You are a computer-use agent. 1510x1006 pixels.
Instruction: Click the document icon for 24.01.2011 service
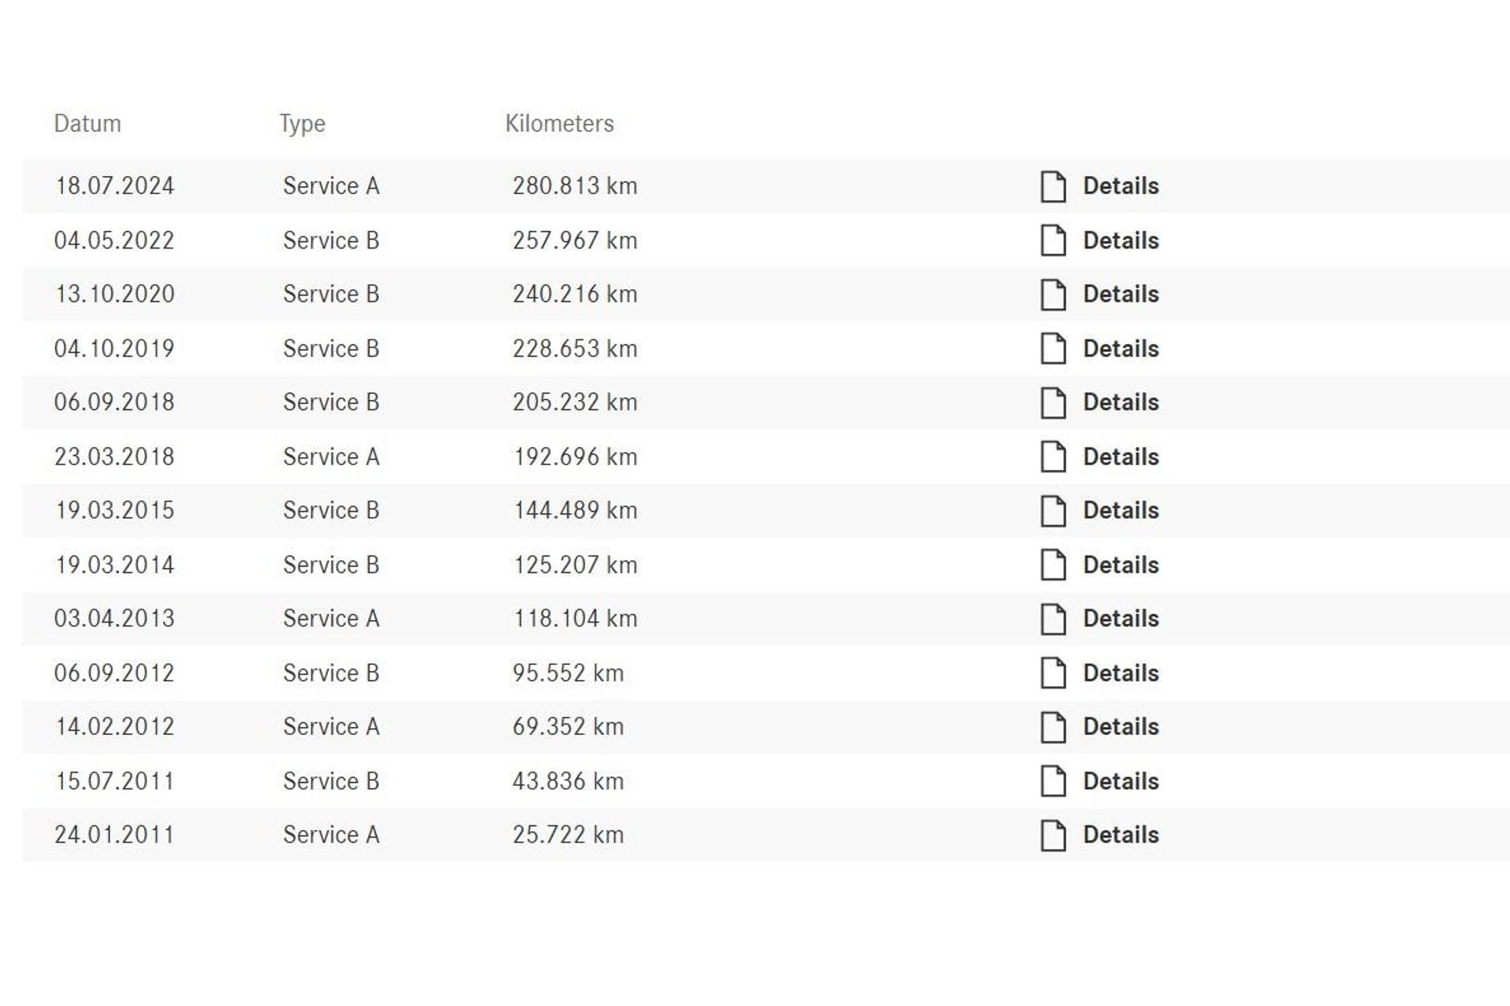pyautogui.click(x=1053, y=835)
